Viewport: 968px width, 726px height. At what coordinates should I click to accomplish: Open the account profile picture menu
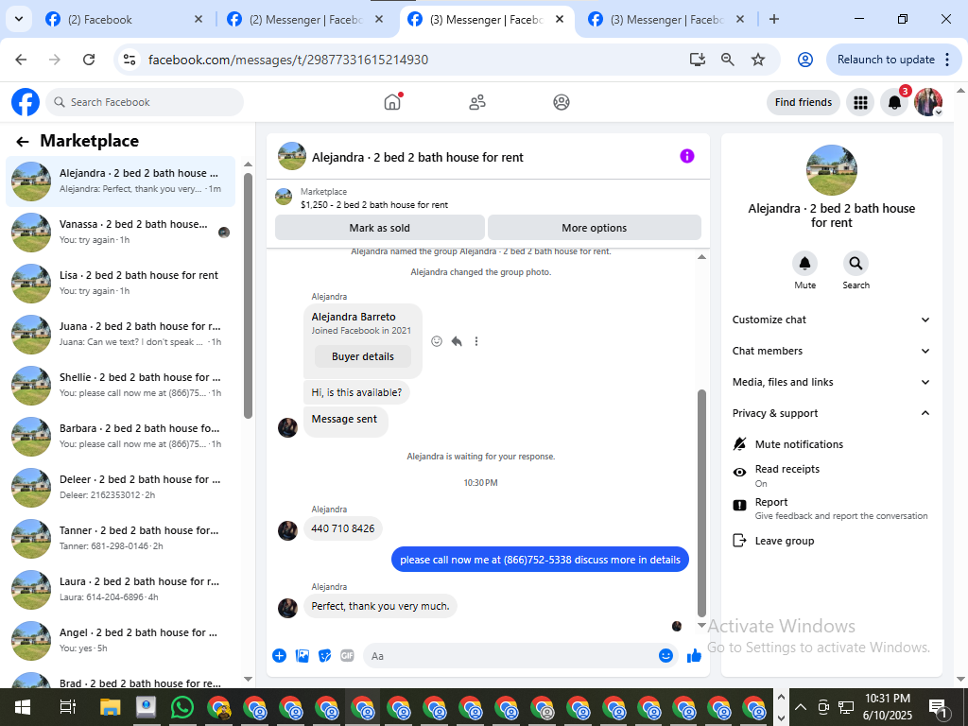click(x=928, y=102)
